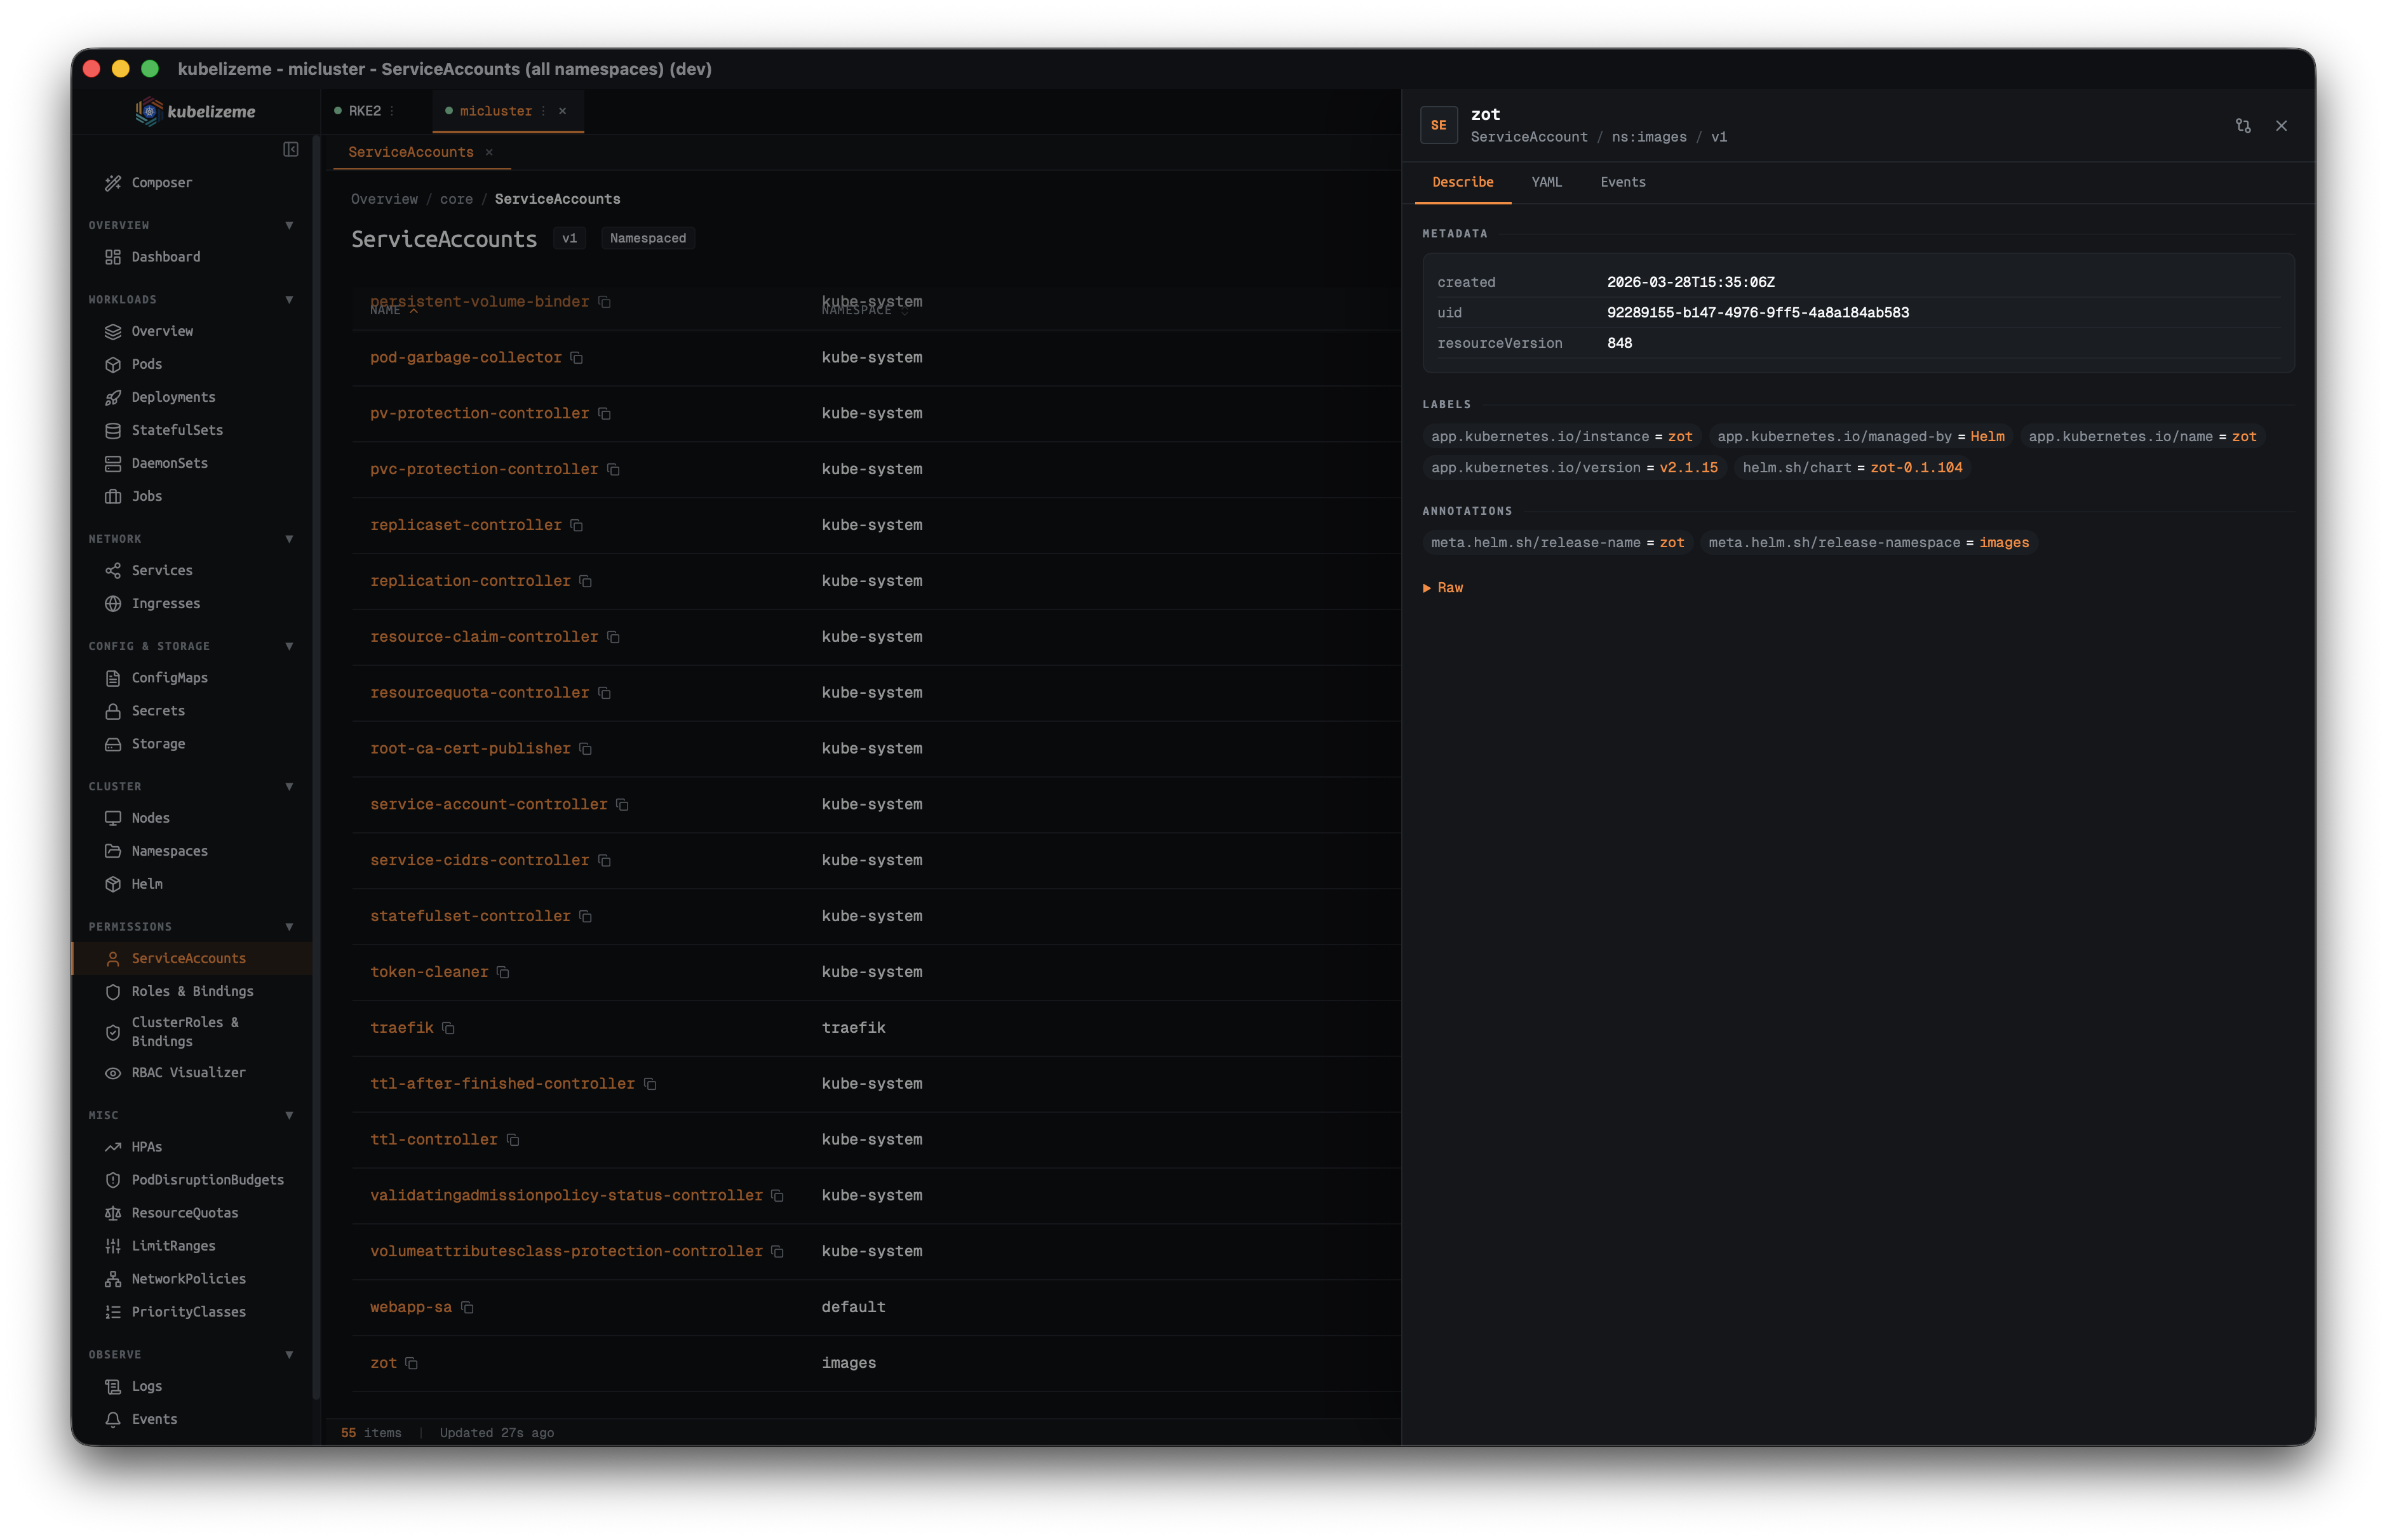Viewport: 2387px width, 1540px height.
Task: Collapse the Permissions sidebar section
Action: [x=289, y=926]
